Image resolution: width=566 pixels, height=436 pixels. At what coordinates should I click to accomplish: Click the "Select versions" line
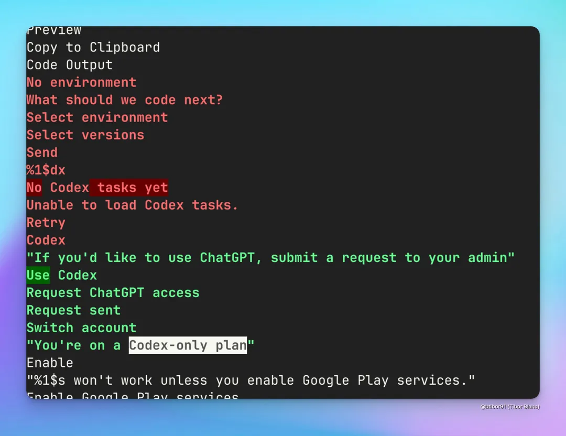pos(85,135)
